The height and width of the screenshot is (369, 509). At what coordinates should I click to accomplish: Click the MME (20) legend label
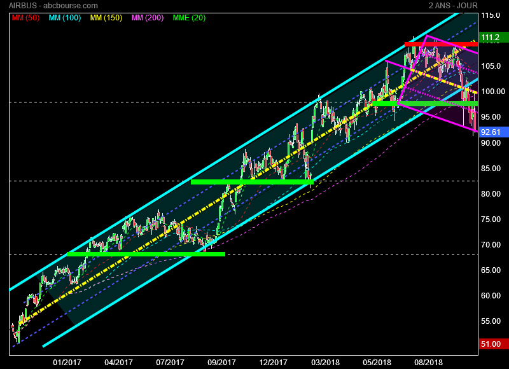coord(189,18)
